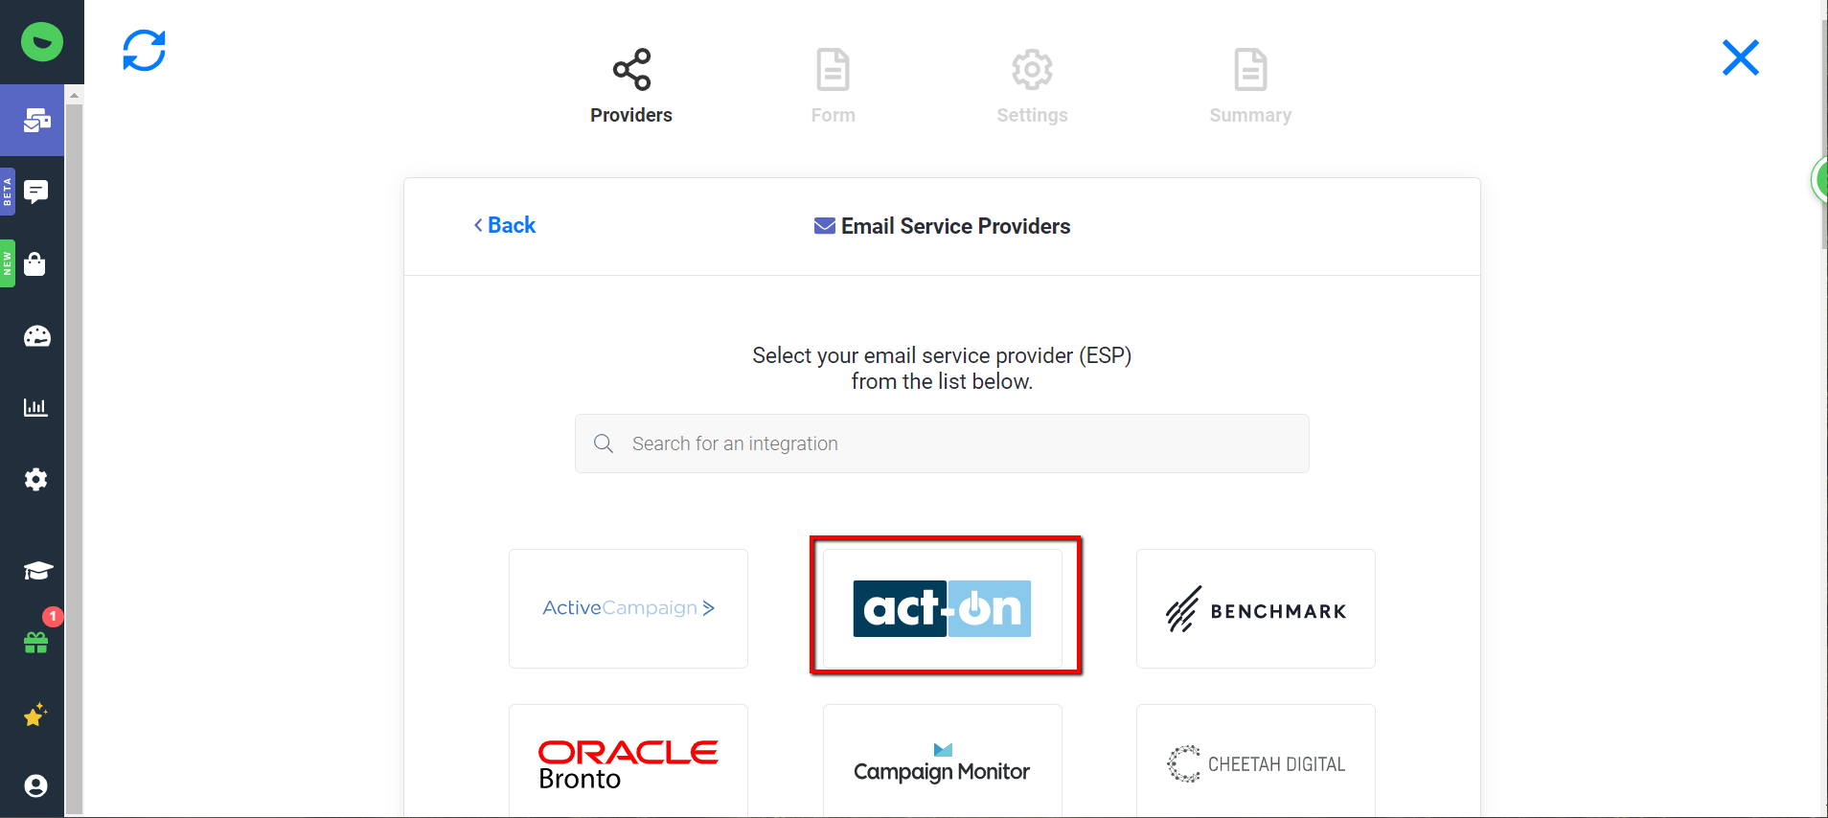Switch to the Settings step
The height and width of the screenshot is (818, 1828).
click(1031, 86)
